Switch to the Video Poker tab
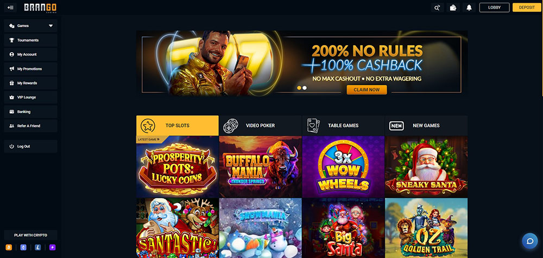The image size is (543, 258). (x=261, y=125)
